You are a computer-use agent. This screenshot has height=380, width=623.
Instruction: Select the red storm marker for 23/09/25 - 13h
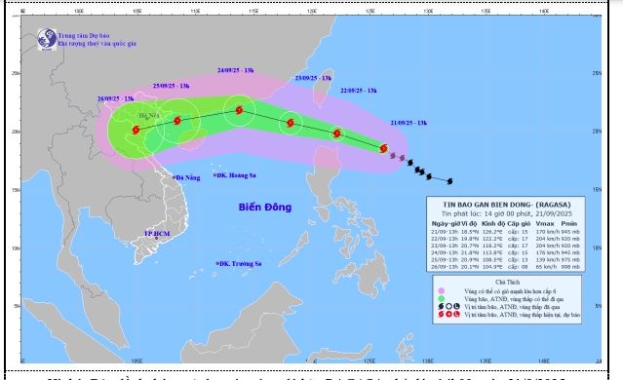tap(291, 123)
